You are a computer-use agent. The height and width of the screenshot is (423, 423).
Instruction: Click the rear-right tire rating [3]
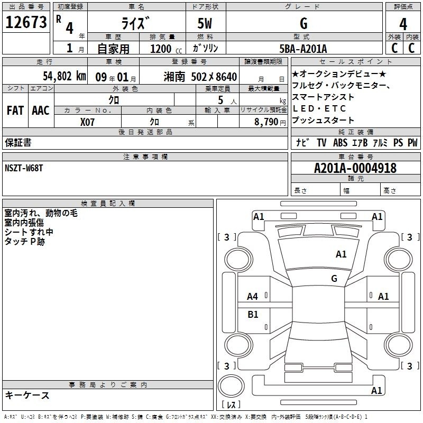point(409,366)
